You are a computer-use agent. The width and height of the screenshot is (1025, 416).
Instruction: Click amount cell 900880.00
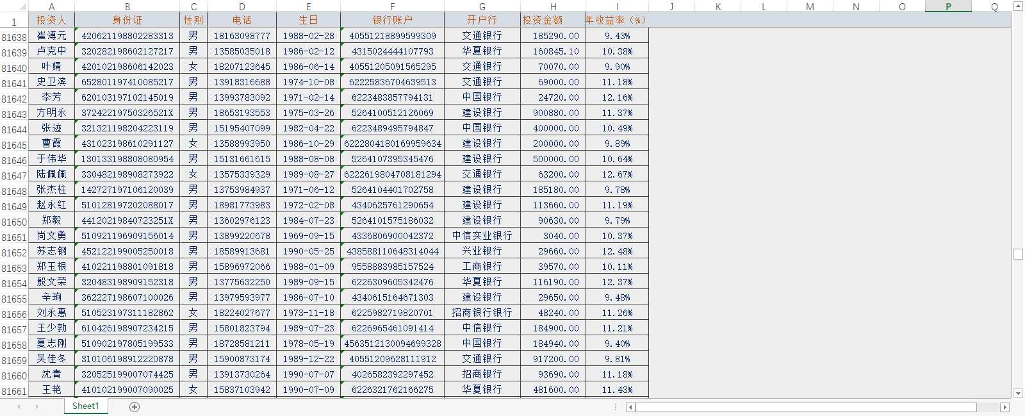pos(553,113)
